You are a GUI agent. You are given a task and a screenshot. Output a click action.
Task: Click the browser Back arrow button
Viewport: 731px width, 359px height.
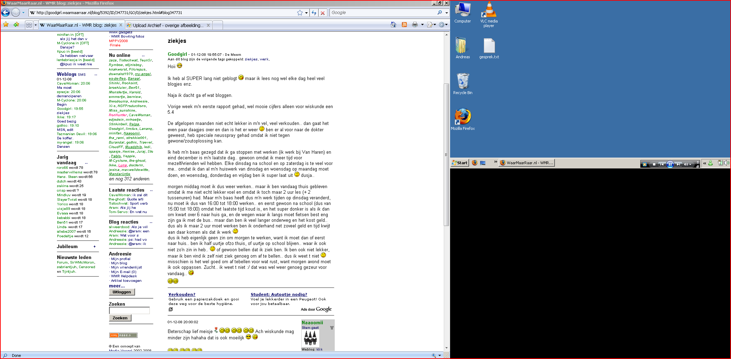(x=6, y=13)
